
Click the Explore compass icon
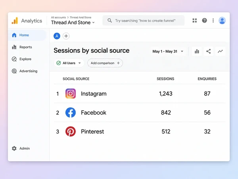tap(14, 59)
